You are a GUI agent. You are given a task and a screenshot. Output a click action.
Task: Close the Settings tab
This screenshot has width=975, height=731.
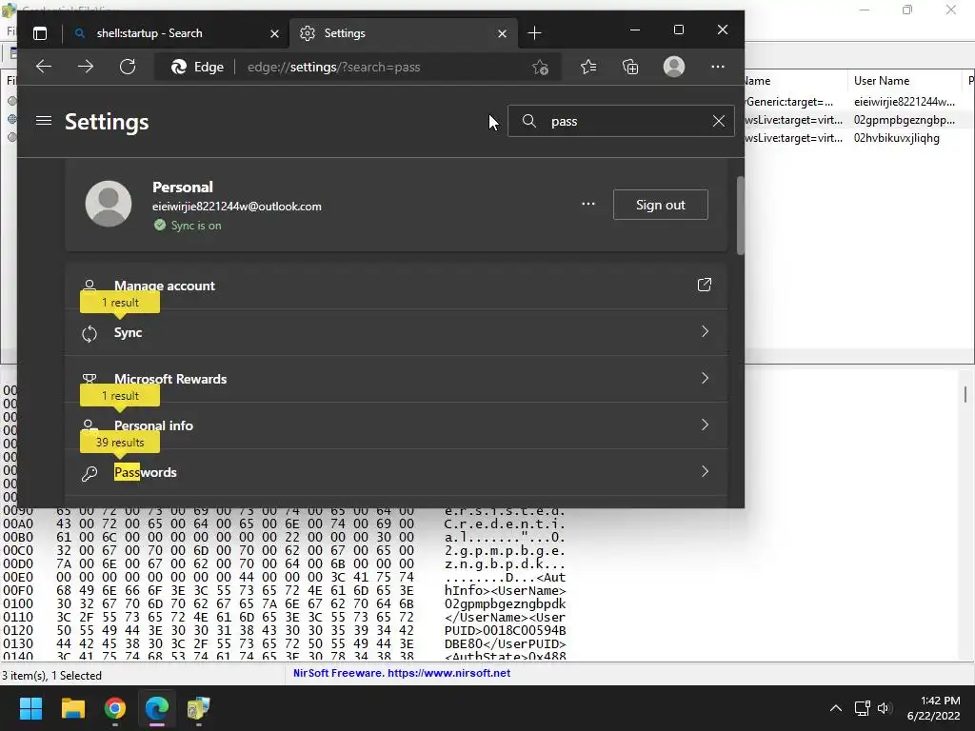pyautogui.click(x=502, y=33)
